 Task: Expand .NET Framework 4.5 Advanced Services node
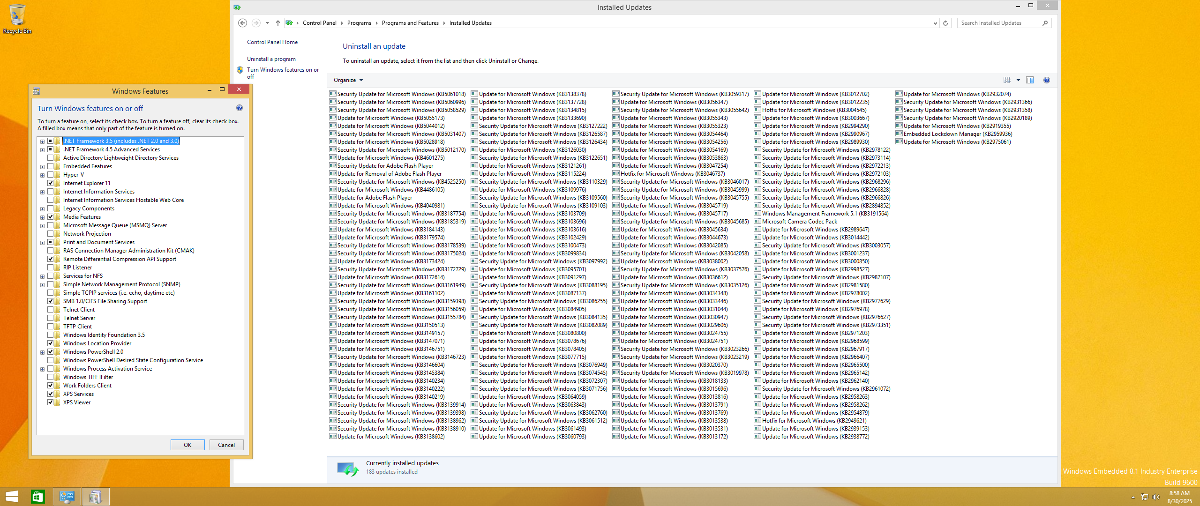coord(42,150)
